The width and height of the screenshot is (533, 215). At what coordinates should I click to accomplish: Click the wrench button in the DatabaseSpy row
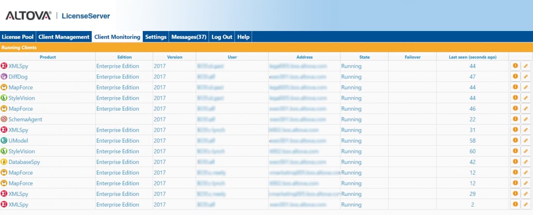[x=526, y=162]
